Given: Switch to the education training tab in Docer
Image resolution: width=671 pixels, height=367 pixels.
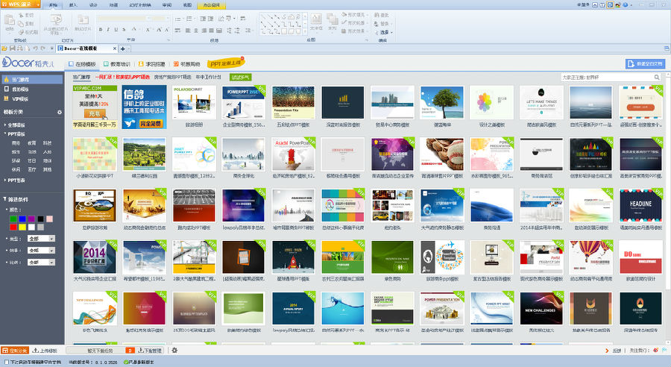Looking at the screenshot, I should [x=117, y=64].
